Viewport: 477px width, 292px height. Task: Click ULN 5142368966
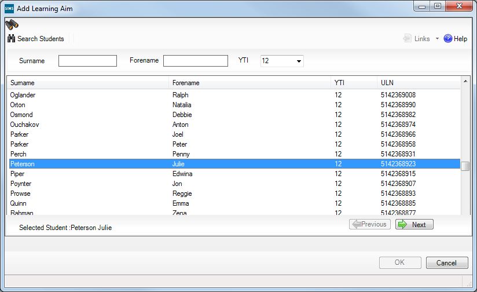(x=398, y=134)
